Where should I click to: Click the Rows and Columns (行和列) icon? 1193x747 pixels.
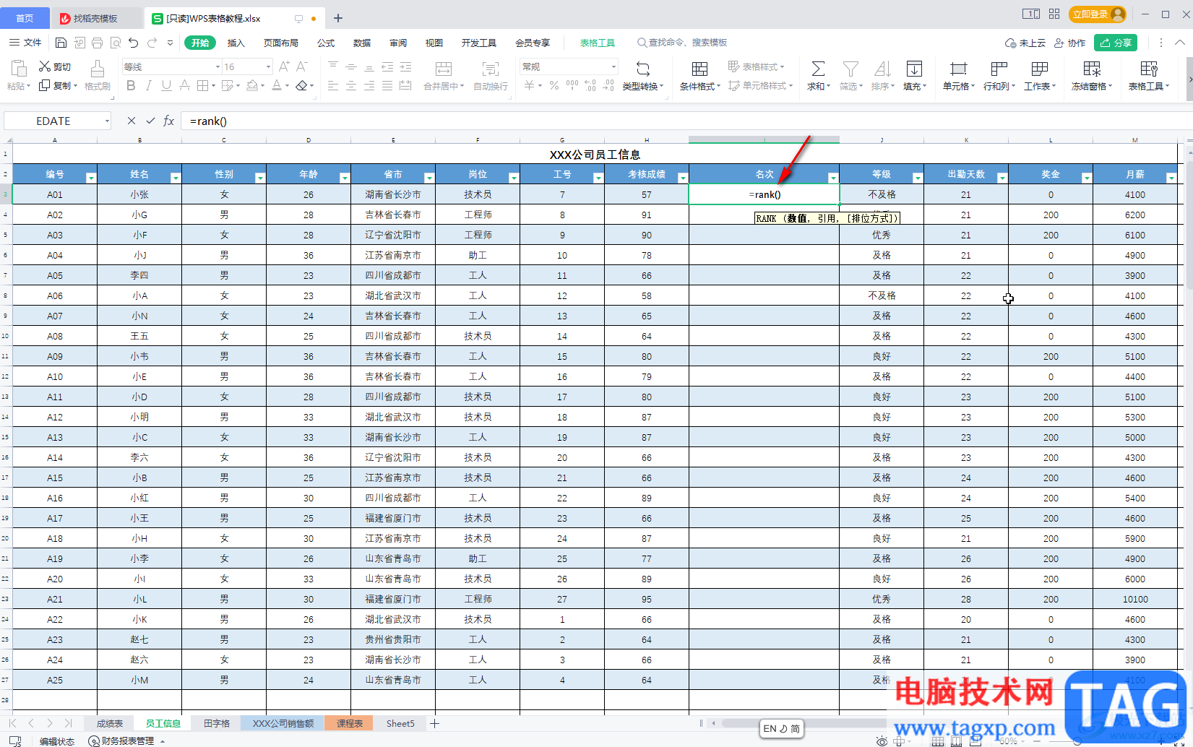coord(999,69)
